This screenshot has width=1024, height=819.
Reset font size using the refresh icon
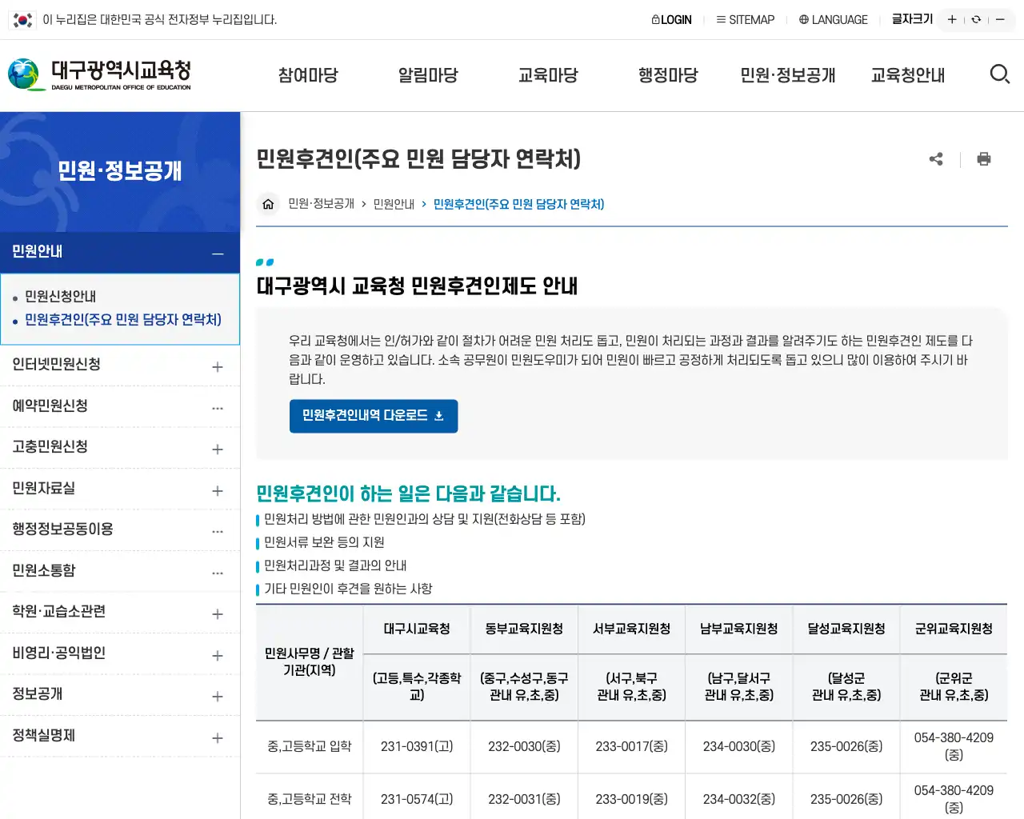[x=976, y=19]
